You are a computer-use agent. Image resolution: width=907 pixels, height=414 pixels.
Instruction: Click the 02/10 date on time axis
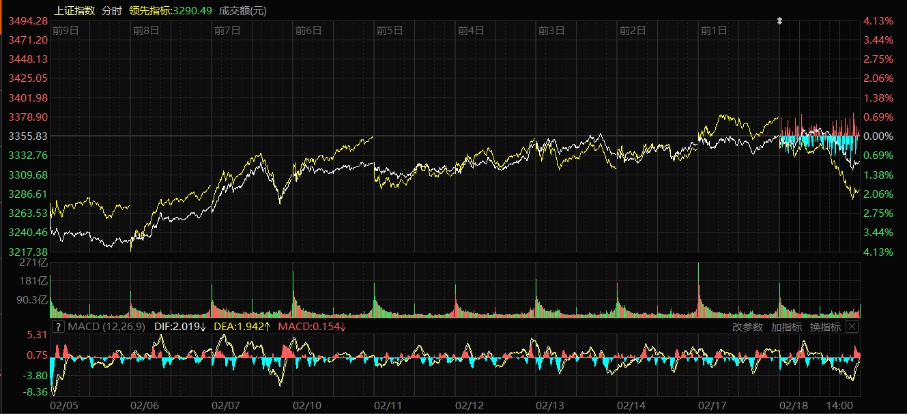tap(307, 405)
